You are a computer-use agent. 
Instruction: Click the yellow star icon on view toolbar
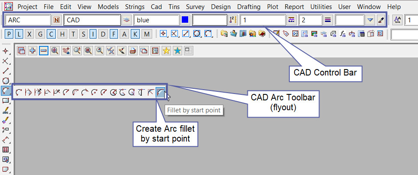[166, 51]
